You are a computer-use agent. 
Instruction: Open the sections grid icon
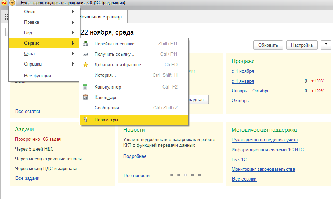coord(6,16)
